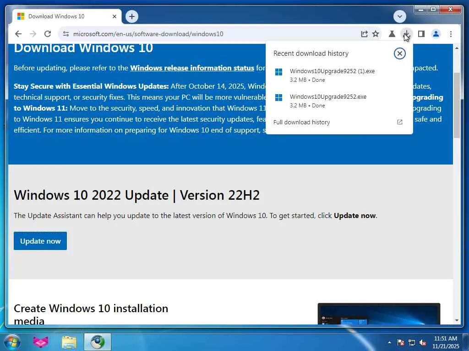Click the Show desktop strip beside the taskbar clock

tap(466, 342)
